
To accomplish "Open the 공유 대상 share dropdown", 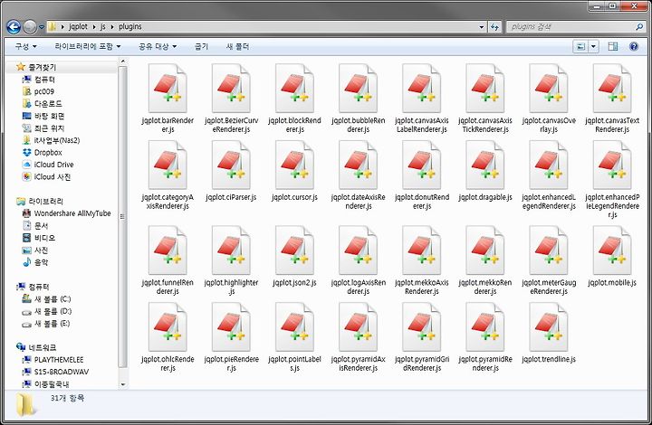I will (x=158, y=46).
